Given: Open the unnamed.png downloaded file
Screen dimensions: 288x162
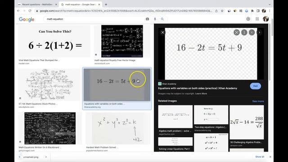Looking at the screenshot, I should [31, 157].
